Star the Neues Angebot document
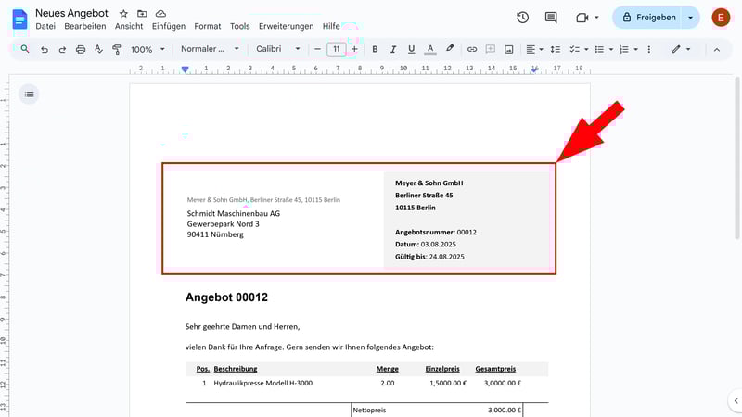 [123, 14]
